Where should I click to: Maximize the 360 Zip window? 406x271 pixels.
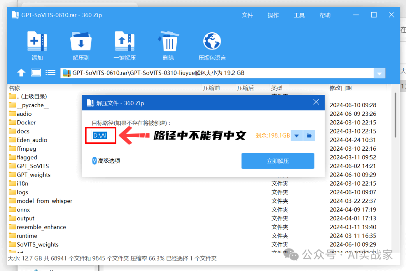[x=374, y=15]
